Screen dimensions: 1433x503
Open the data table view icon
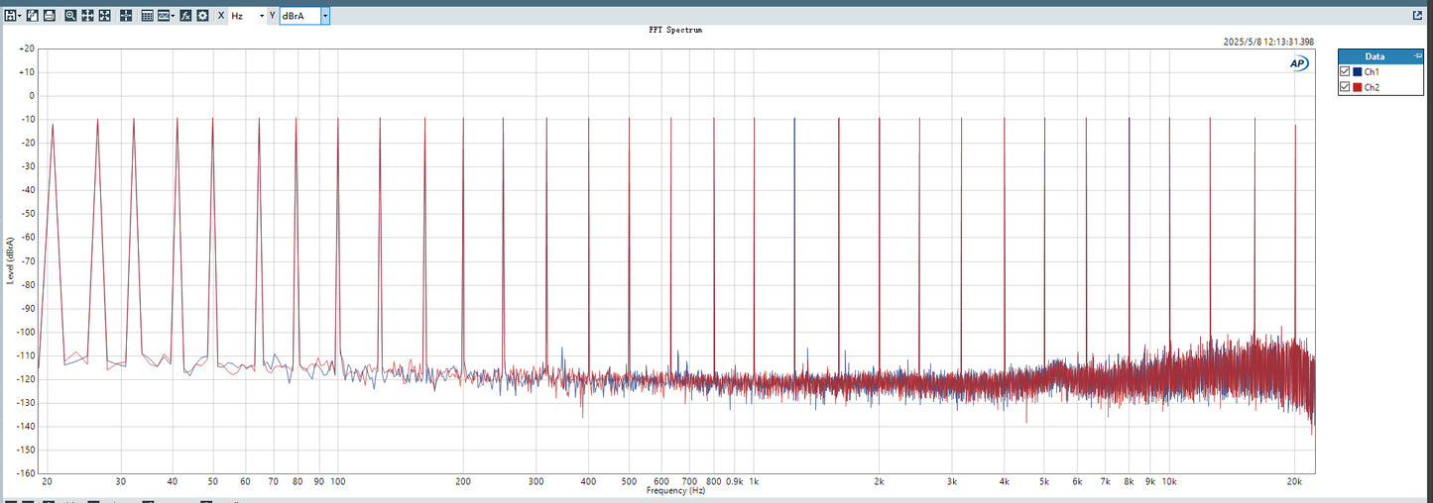click(x=147, y=16)
